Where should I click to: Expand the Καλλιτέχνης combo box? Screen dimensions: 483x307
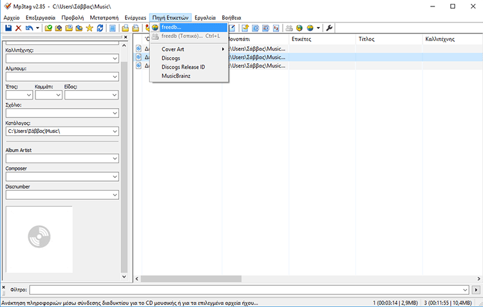pyautogui.click(x=115, y=58)
